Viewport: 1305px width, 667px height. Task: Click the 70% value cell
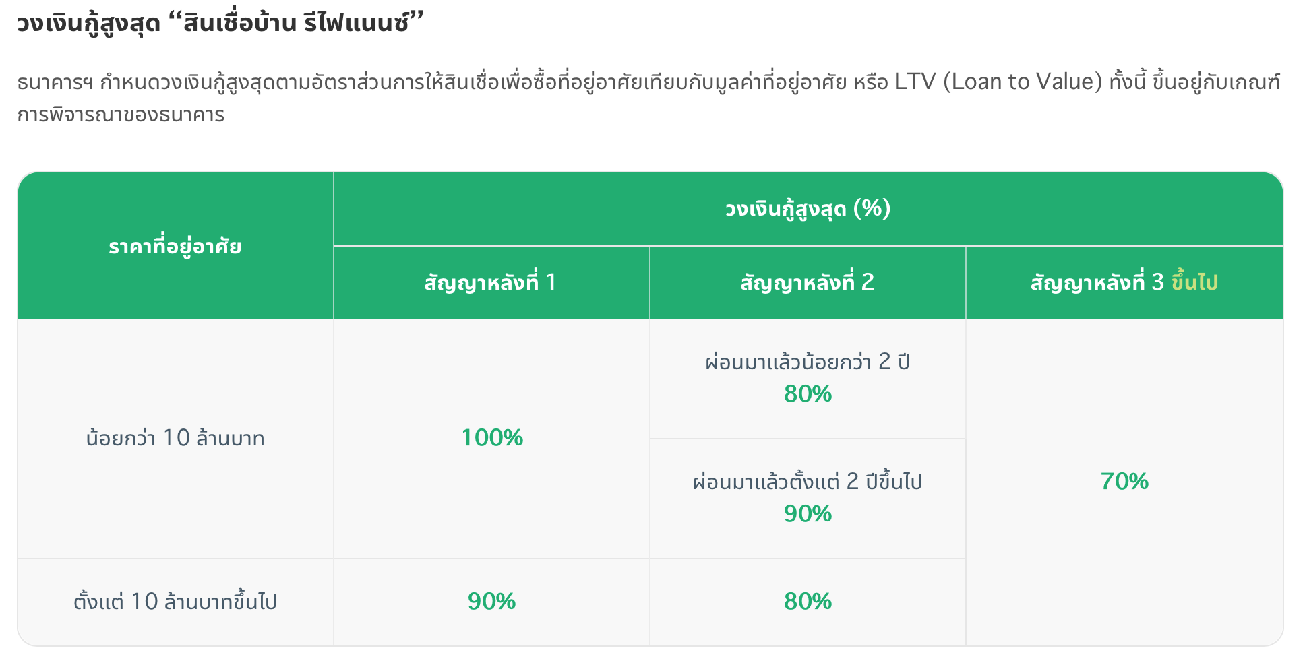point(1124,482)
